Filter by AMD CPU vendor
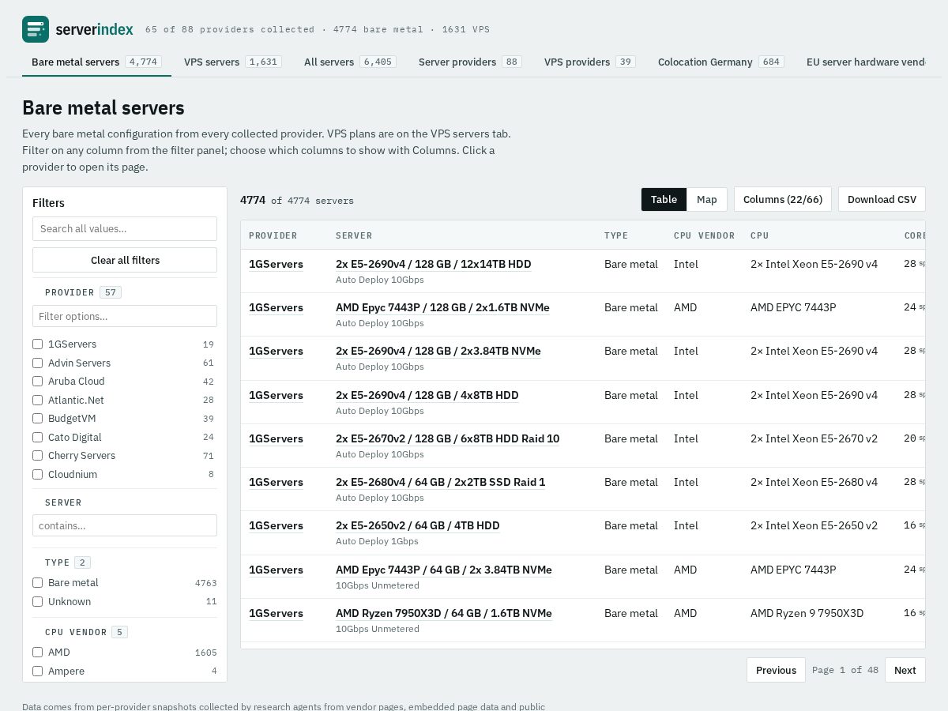This screenshot has height=711, width=948. click(x=37, y=652)
